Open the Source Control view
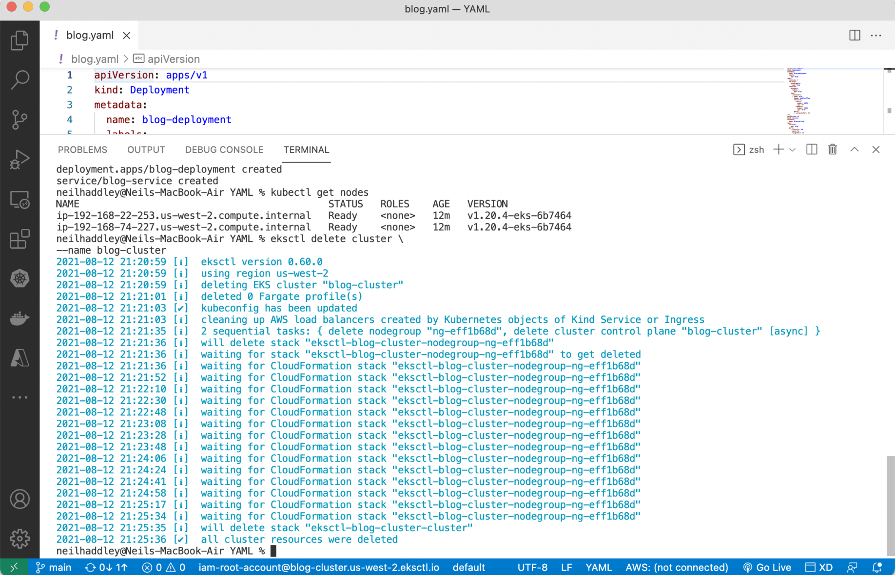The height and width of the screenshot is (575, 895). [x=19, y=120]
